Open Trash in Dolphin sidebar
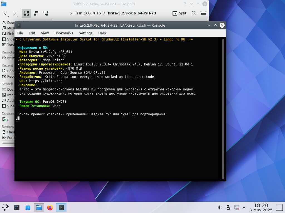Viewport: 285px width, 213px height. [x=8, y=45]
